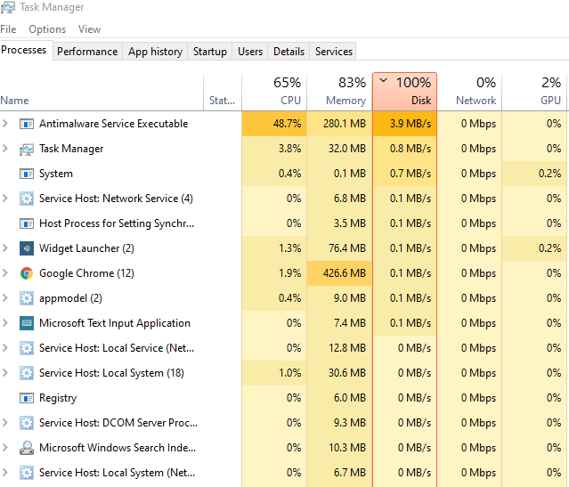The width and height of the screenshot is (569, 487).
Task: Expand the Antimalware Service Executable process
Action: click(5, 124)
